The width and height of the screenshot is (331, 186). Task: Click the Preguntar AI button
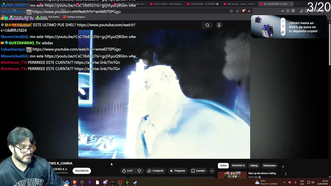177,171
